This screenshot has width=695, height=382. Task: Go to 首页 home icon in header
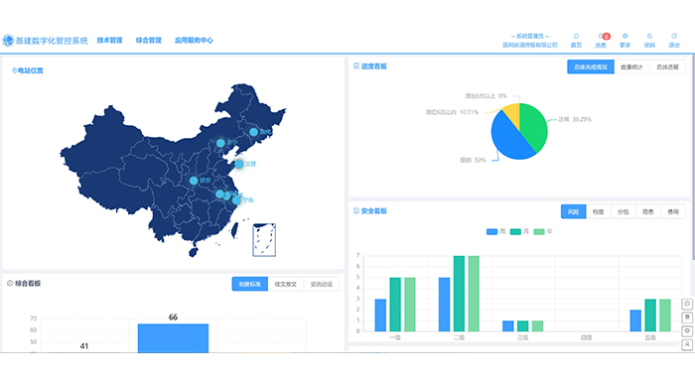point(576,36)
